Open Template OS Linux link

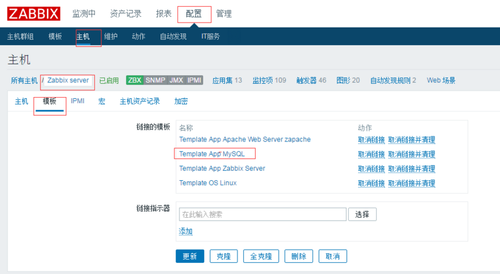click(x=208, y=183)
